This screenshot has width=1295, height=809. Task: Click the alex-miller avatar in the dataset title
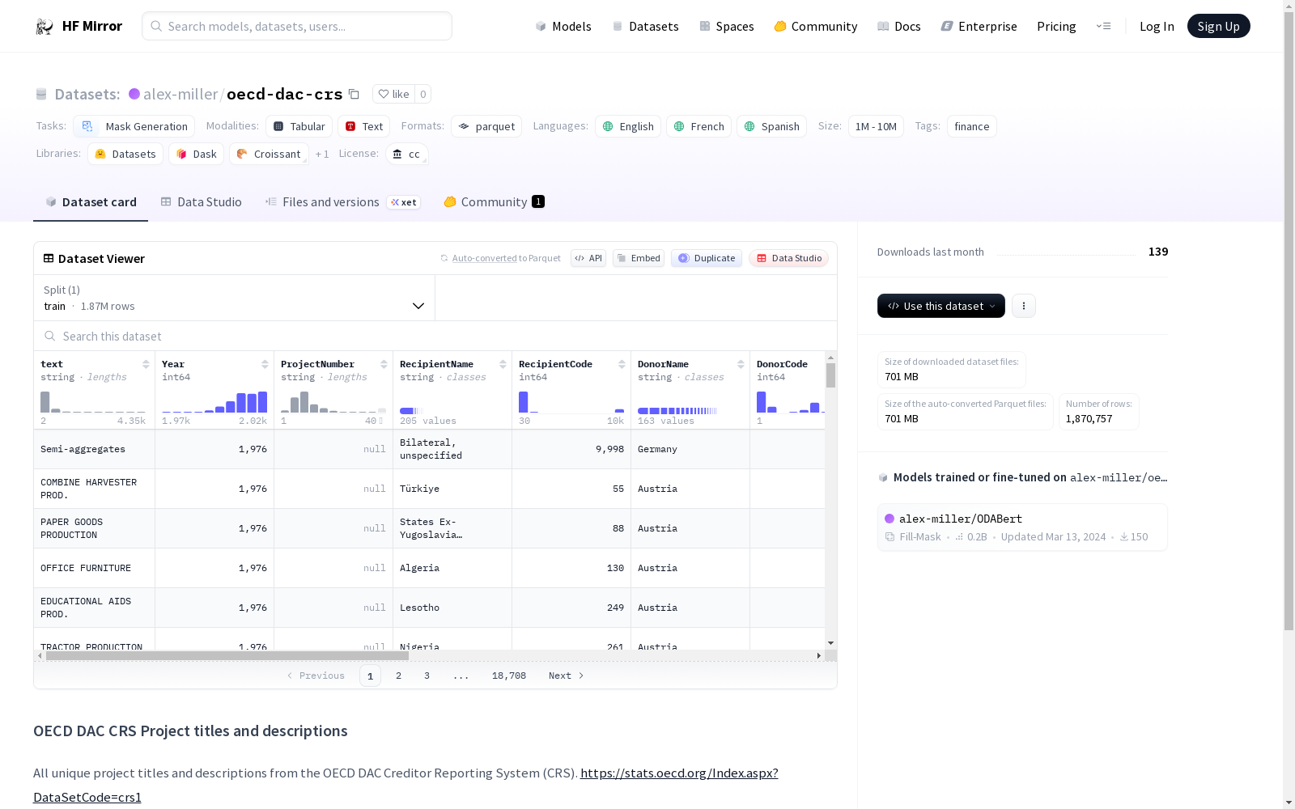coord(134,94)
